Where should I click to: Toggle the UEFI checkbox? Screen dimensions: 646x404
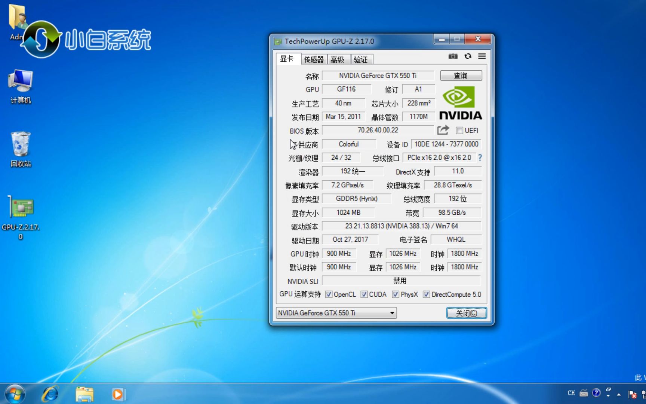(459, 131)
